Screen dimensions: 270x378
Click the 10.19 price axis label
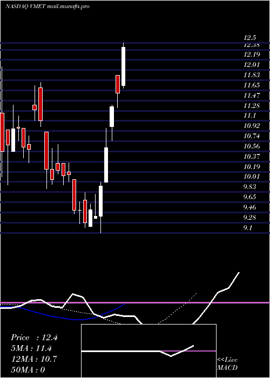point(252,167)
